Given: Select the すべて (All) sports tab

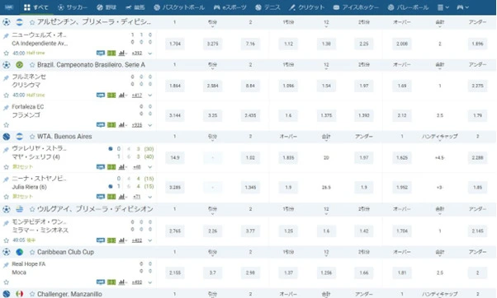Looking at the screenshot, I should click(35, 7).
